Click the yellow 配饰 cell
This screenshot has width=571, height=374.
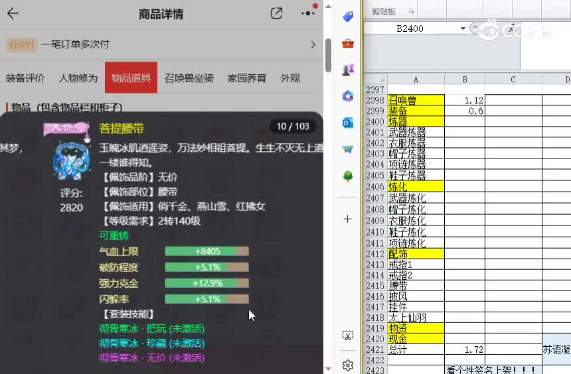click(x=416, y=253)
